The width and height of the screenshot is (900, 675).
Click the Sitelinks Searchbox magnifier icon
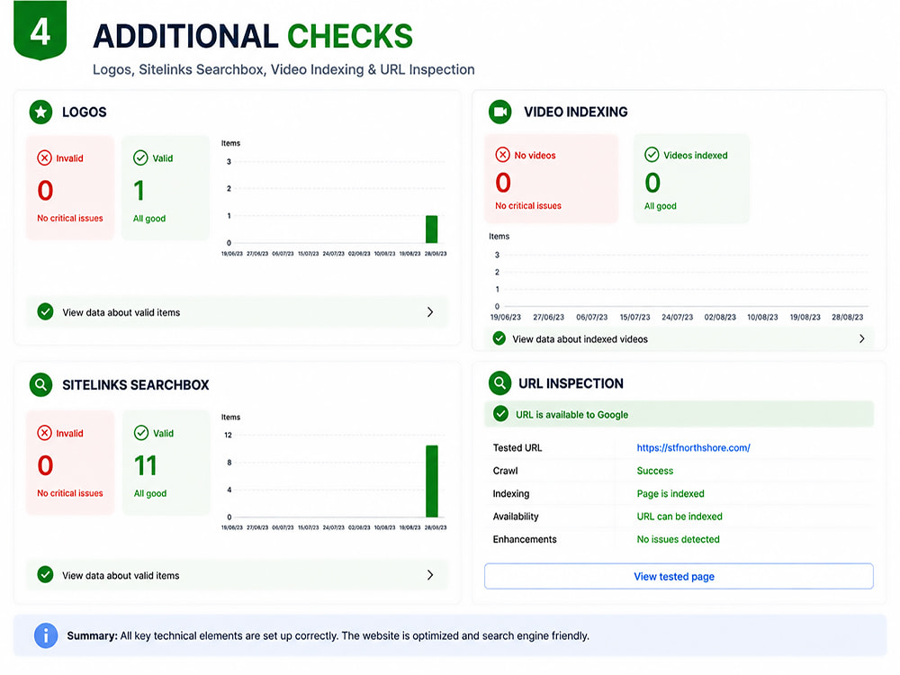[40, 384]
